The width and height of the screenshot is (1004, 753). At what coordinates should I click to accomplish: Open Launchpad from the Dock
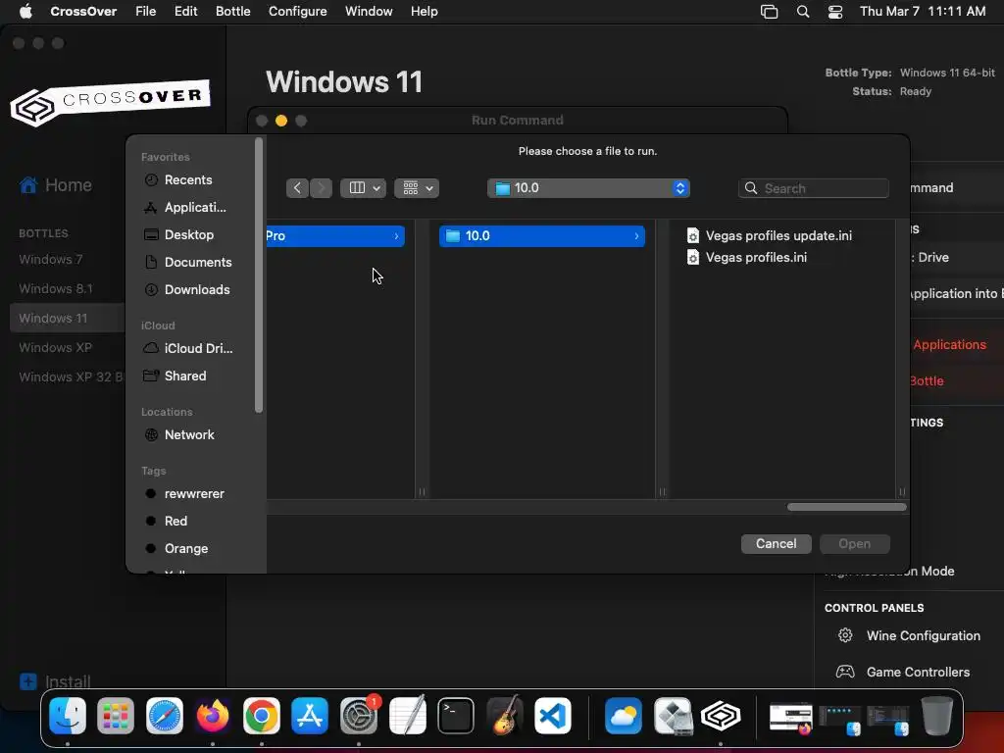pyautogui.click(x=116, y=716)
